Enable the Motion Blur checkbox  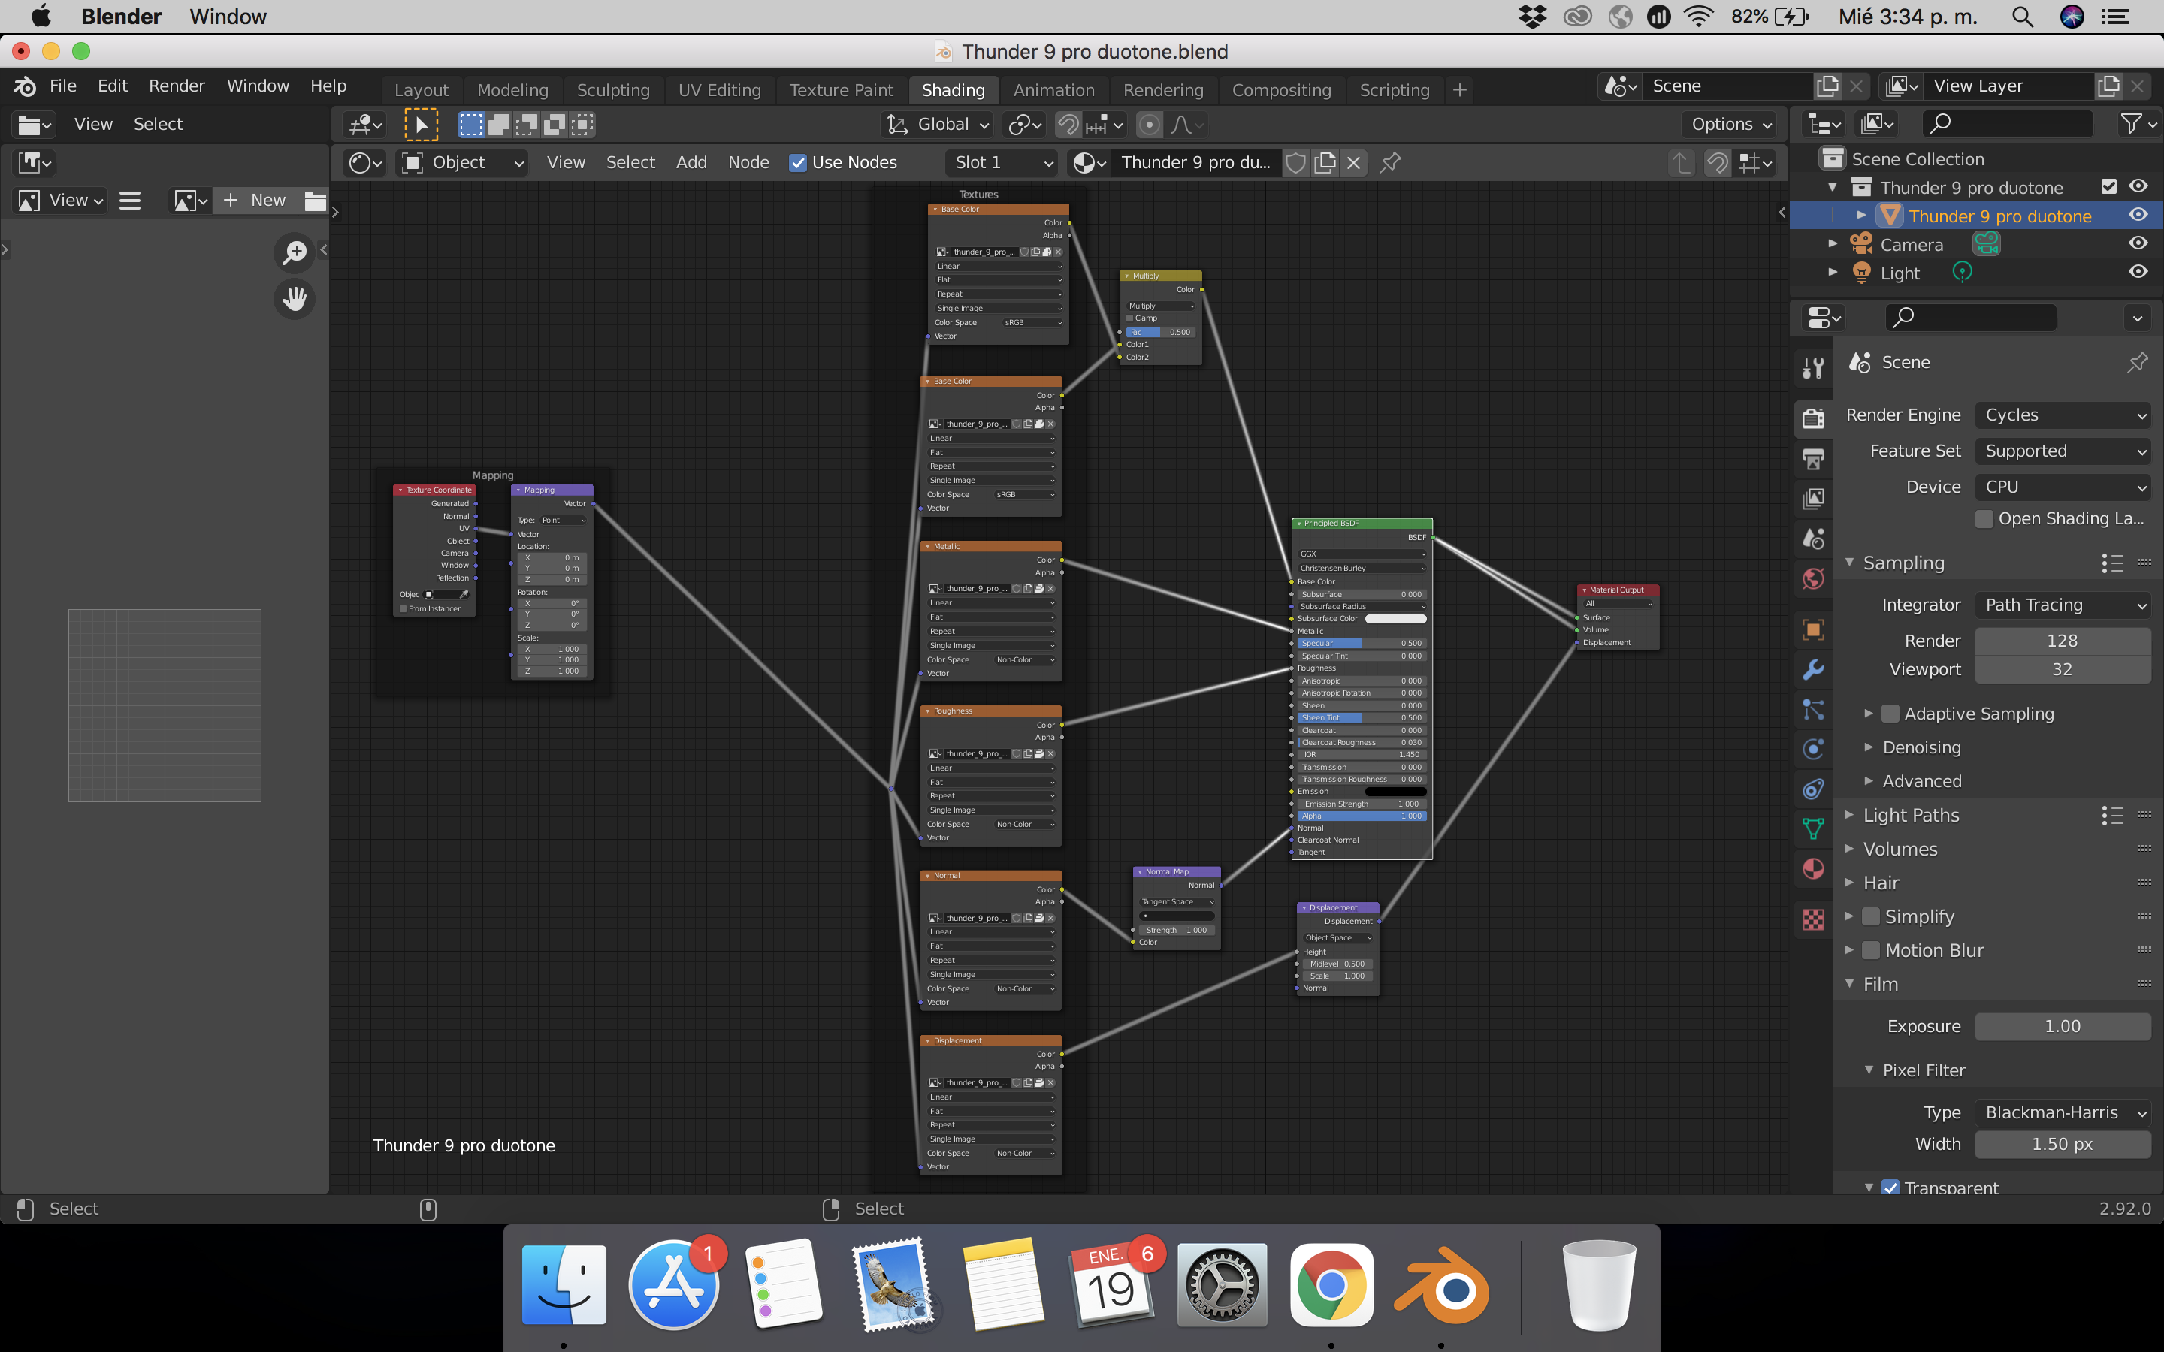pos(1871,950)
